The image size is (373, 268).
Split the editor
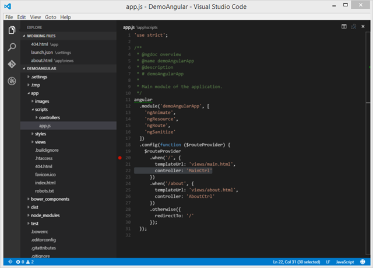(344, 26)
